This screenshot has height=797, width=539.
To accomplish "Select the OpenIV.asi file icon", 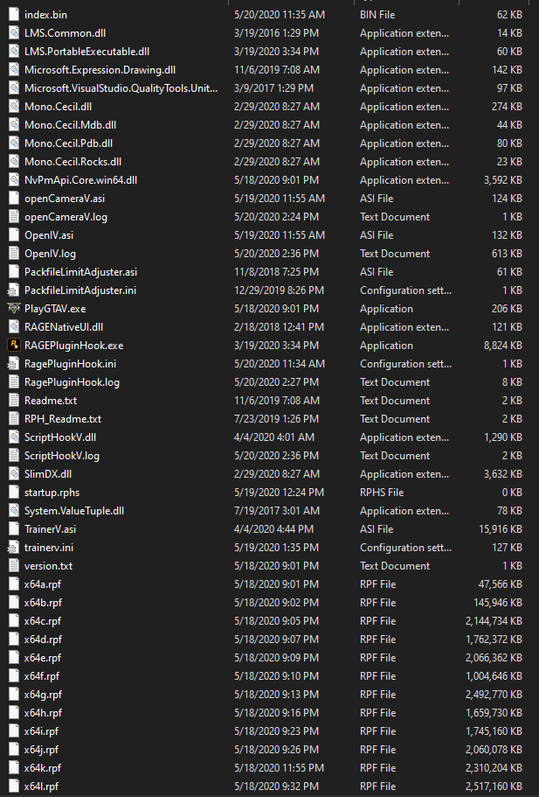I will 14,234.
